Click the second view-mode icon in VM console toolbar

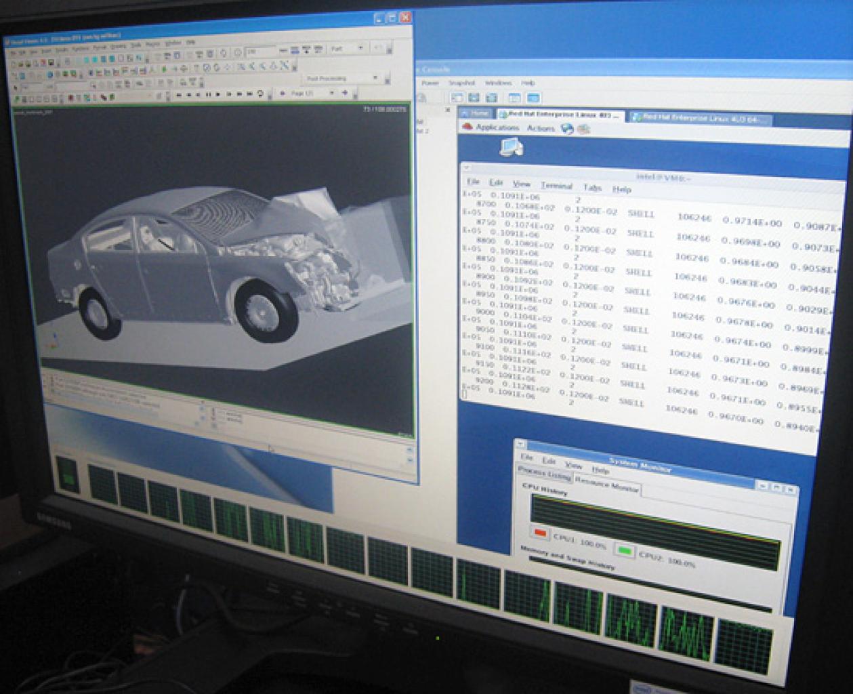tap(474, 98)
